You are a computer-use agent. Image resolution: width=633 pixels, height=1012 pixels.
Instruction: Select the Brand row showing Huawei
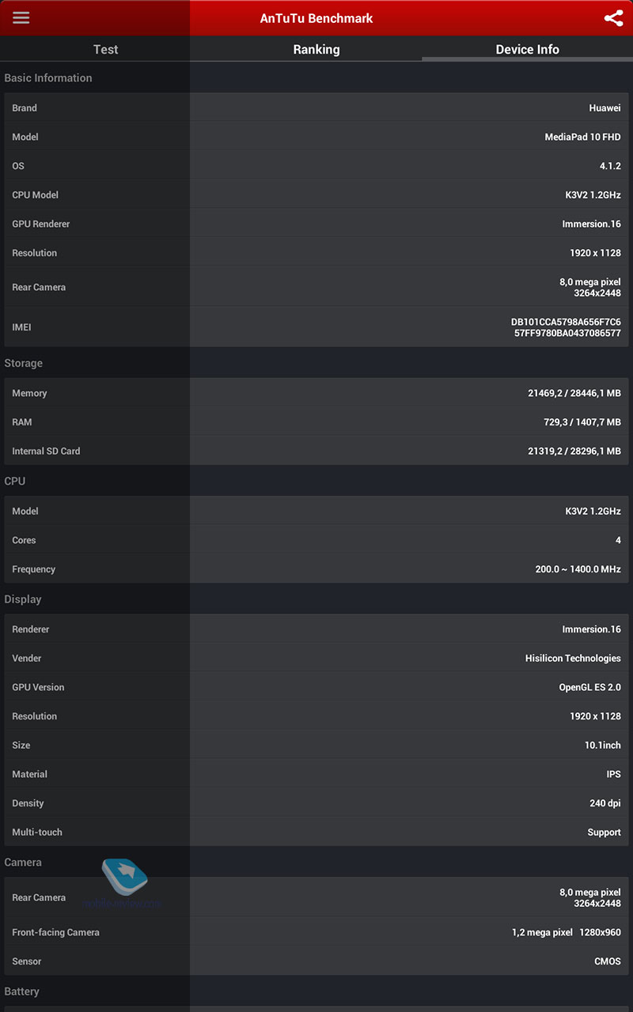click(316, 108)
